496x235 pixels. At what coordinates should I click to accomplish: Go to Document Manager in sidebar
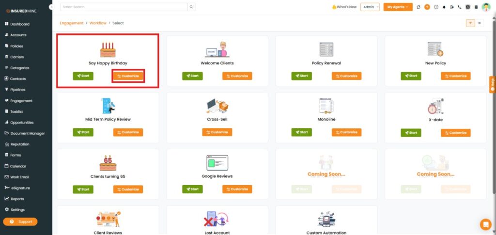coord(27,133)
